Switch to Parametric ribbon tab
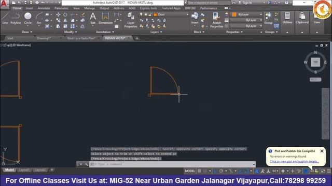Viewport: 332px width, 186px height. click(x=61, y=8)
